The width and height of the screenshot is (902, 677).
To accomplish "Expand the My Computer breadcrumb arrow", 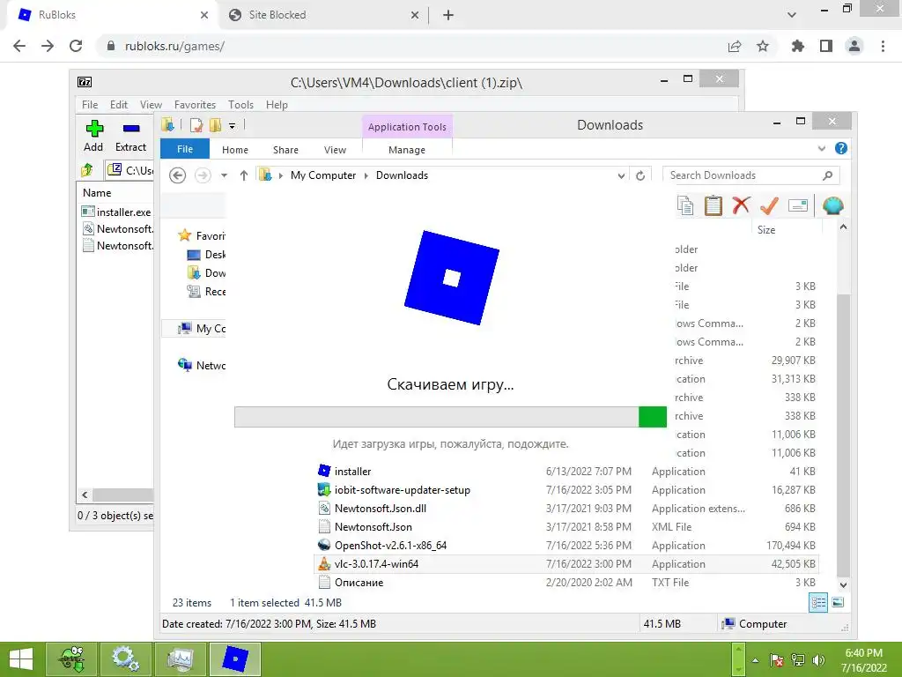I will (x=366, y=175).
